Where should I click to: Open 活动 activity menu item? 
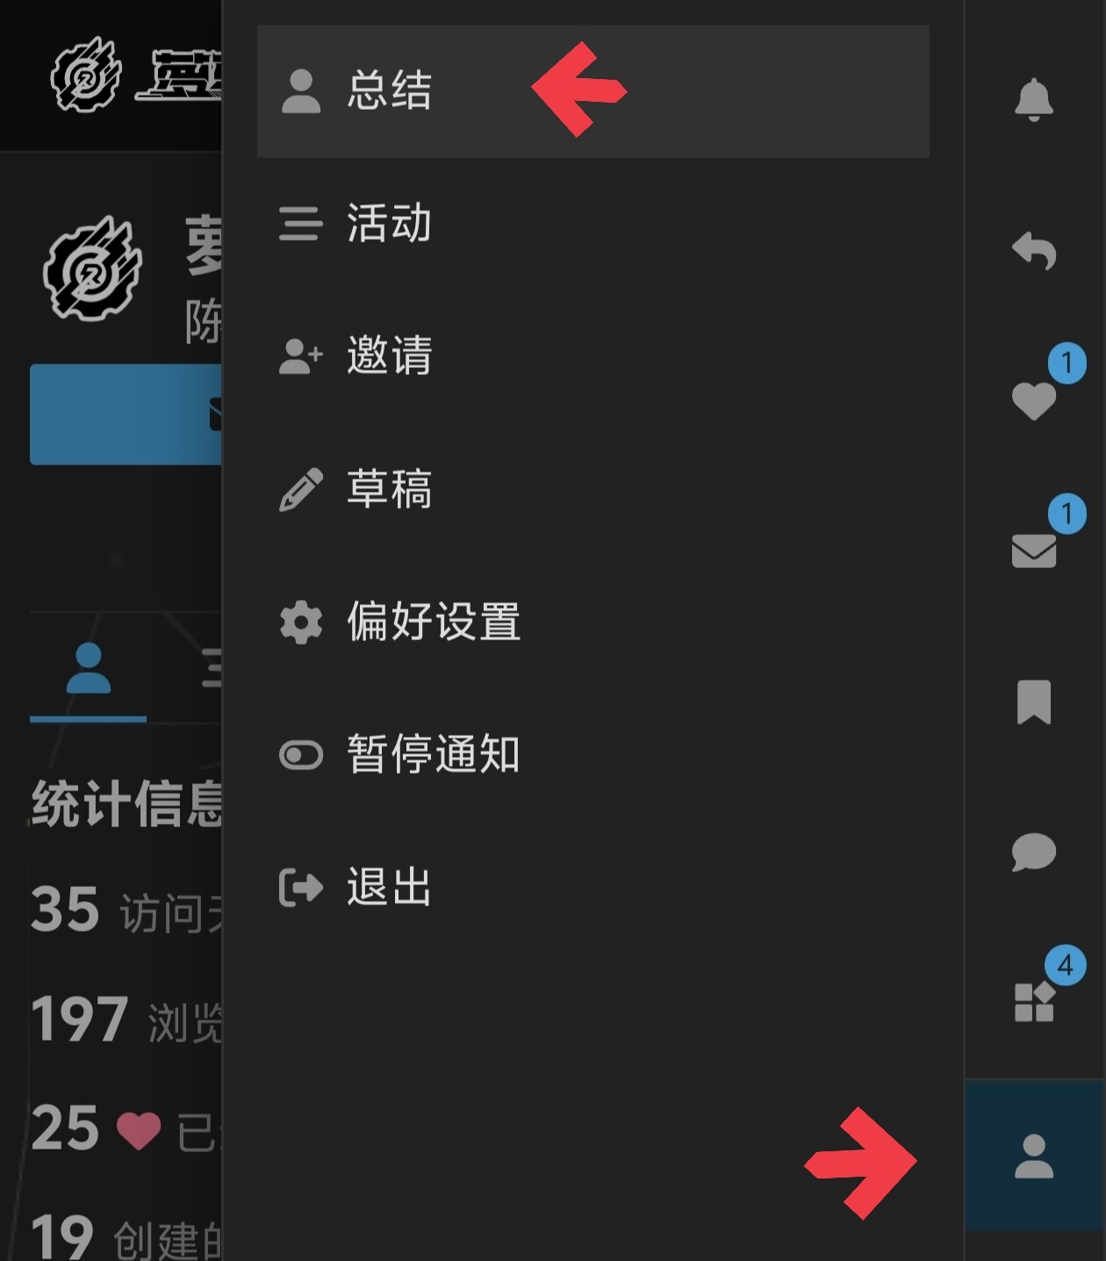pos(592,223)
